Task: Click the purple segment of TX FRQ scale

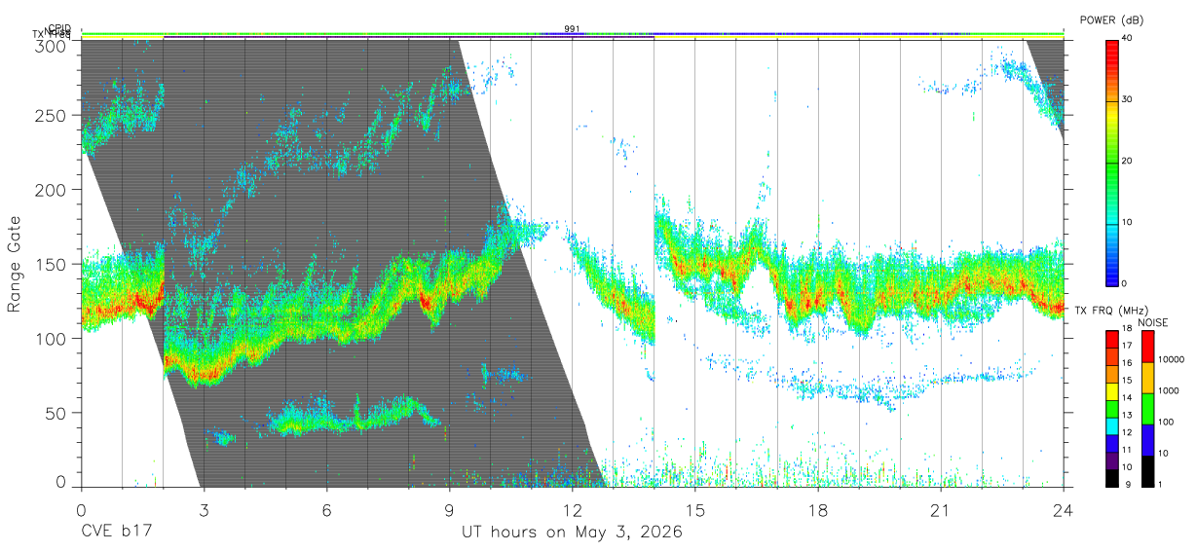Action: pyautogui.click(x=1112, y=460)
